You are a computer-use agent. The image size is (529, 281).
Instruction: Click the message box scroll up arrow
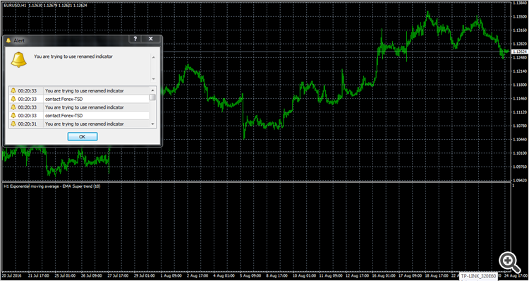(154, 57)
